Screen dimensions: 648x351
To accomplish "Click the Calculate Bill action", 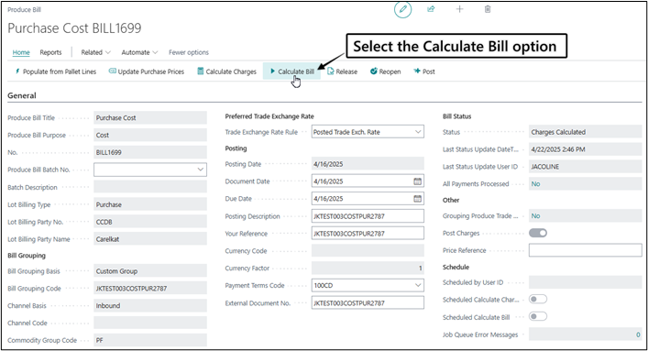I will (x=291, y=71).
